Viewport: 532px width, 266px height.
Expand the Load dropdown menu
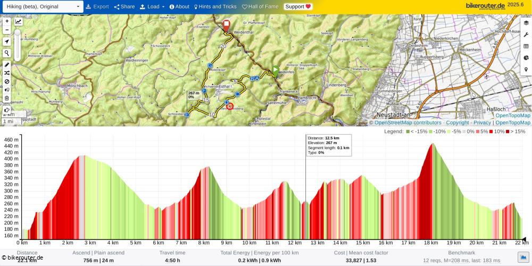pos(152,7)
